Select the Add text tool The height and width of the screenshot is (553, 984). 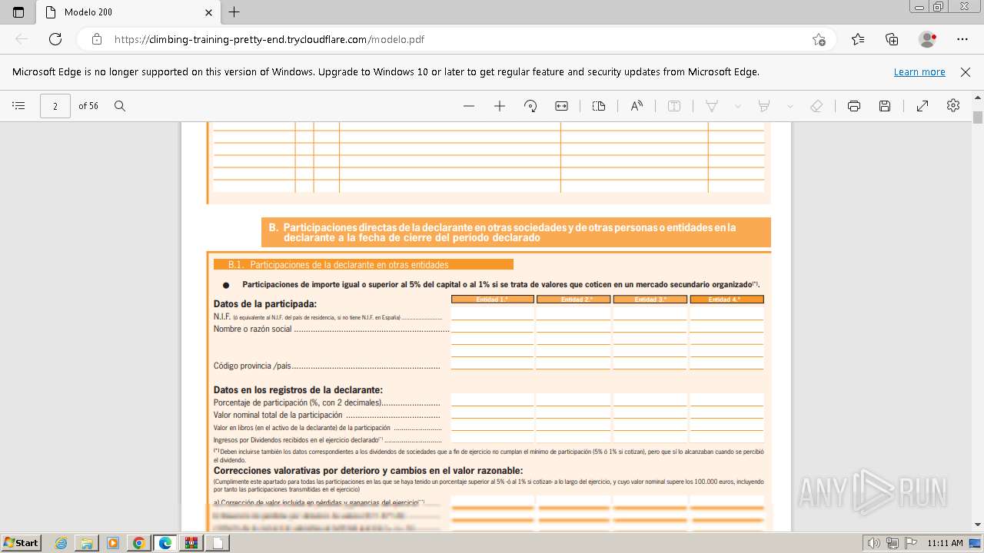tap(674, 106)
